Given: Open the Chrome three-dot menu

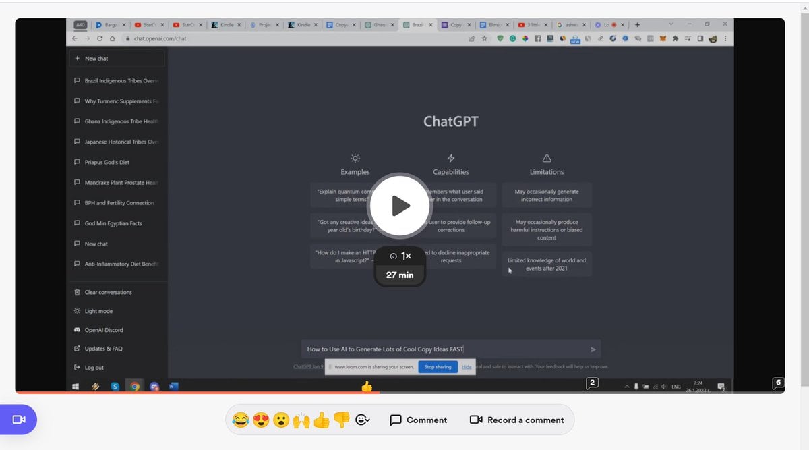Looking at the screenshot, I should [725, 38].
